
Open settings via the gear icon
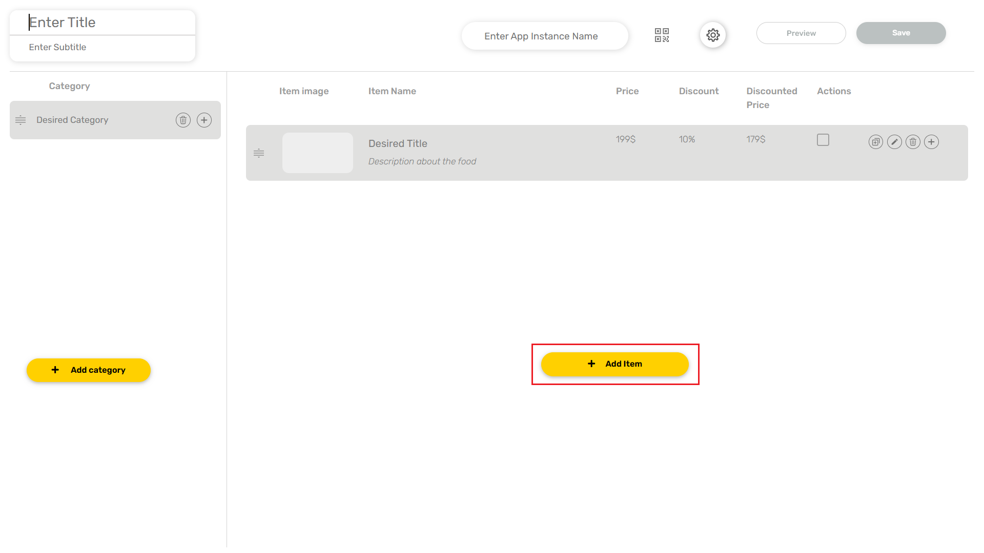point(713,35)
